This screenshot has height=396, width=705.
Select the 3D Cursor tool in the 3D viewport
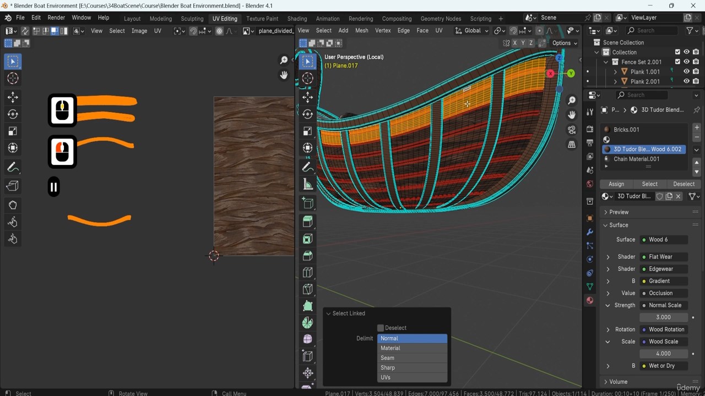(308, 78)
